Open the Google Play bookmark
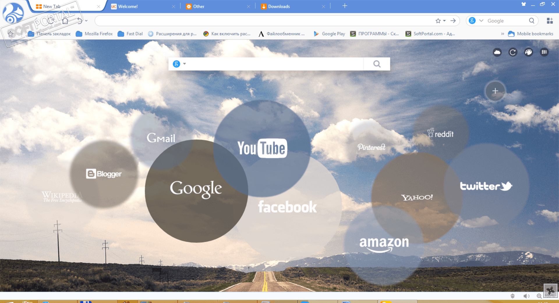This screenshot has height=303, width=559. click(x=329, y=34)
